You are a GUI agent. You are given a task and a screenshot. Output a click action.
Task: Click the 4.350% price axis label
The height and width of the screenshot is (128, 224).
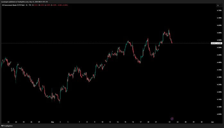[x=219, y=70]
